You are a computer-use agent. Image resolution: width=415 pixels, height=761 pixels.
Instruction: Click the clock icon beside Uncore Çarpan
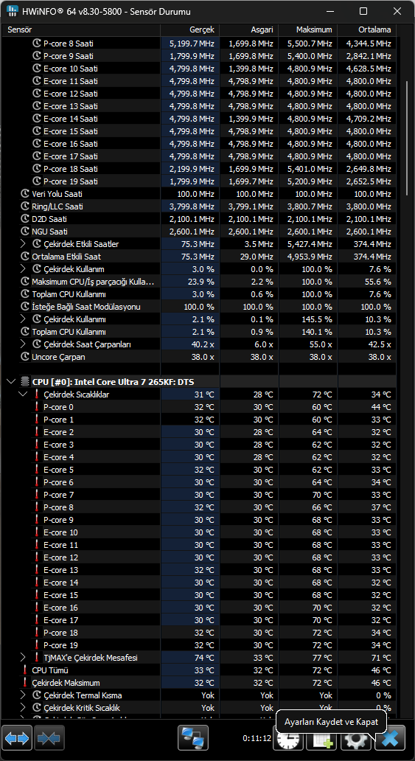(25, 357)
